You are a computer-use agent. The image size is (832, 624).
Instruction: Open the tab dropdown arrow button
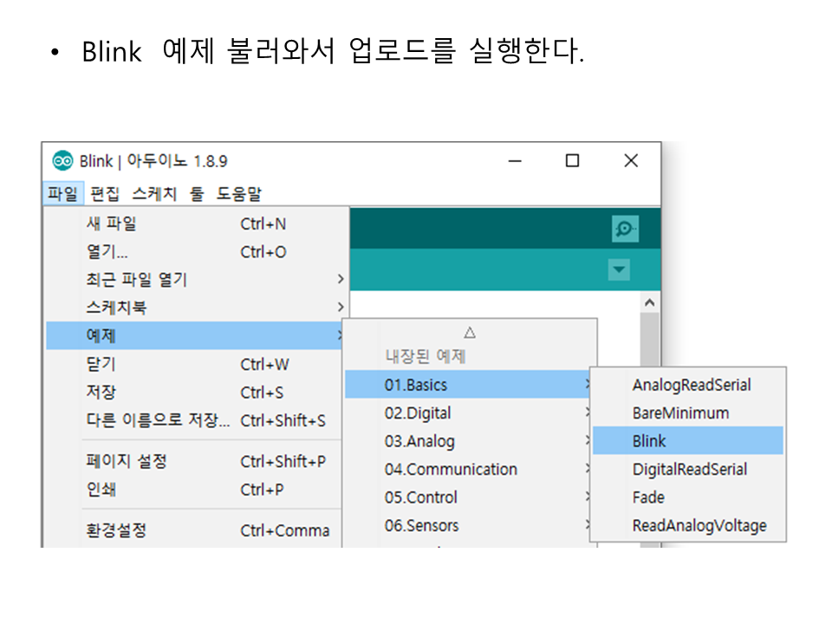coord(619,270)
